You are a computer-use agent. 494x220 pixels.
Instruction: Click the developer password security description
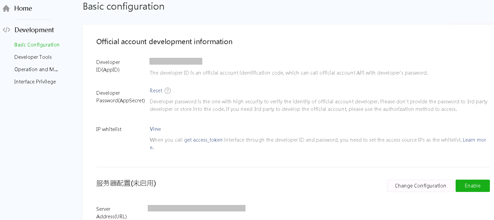[x=318, y=105]
